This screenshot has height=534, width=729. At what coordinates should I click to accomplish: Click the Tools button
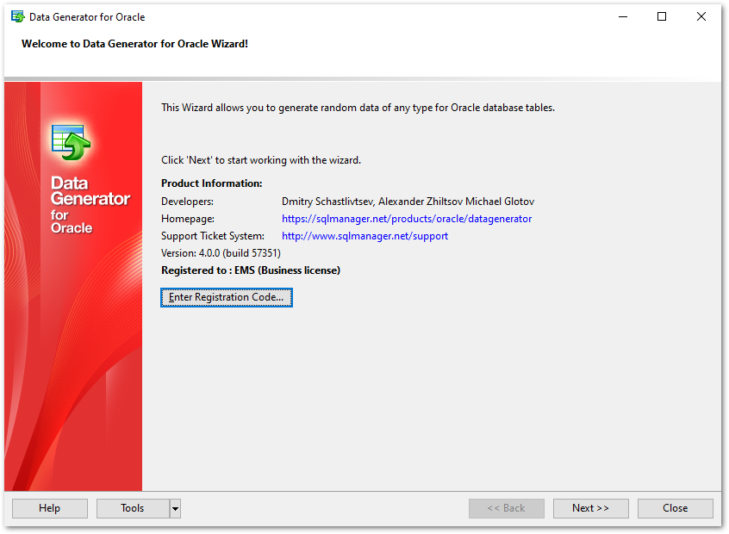(x=133, y=508)
